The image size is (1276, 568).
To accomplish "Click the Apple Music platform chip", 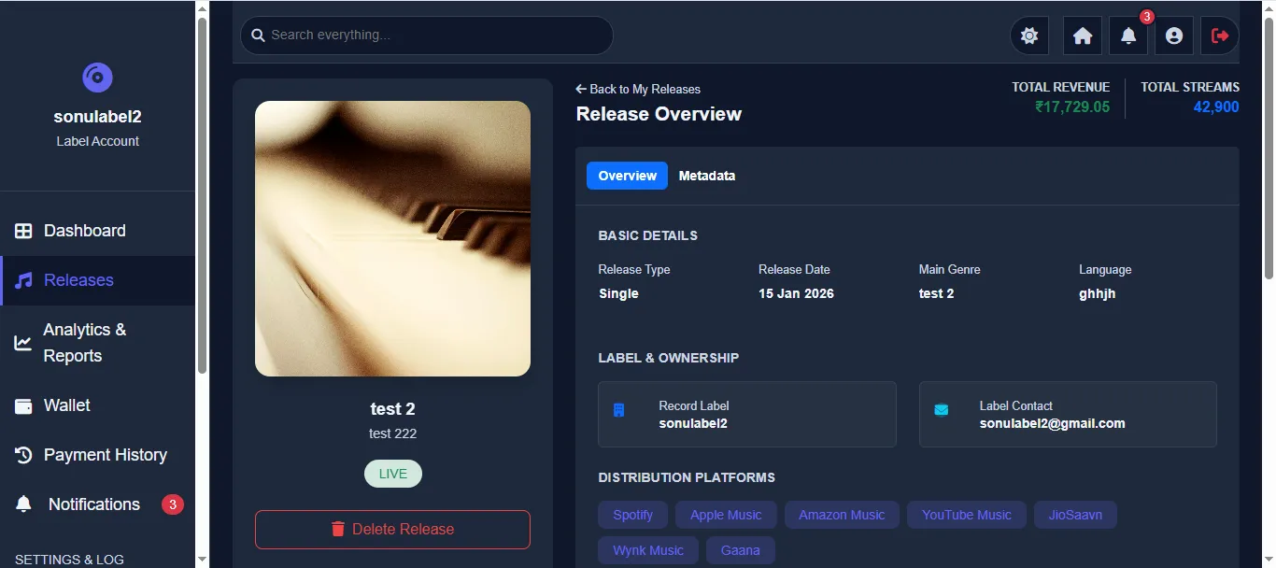I will click(726, 515).
